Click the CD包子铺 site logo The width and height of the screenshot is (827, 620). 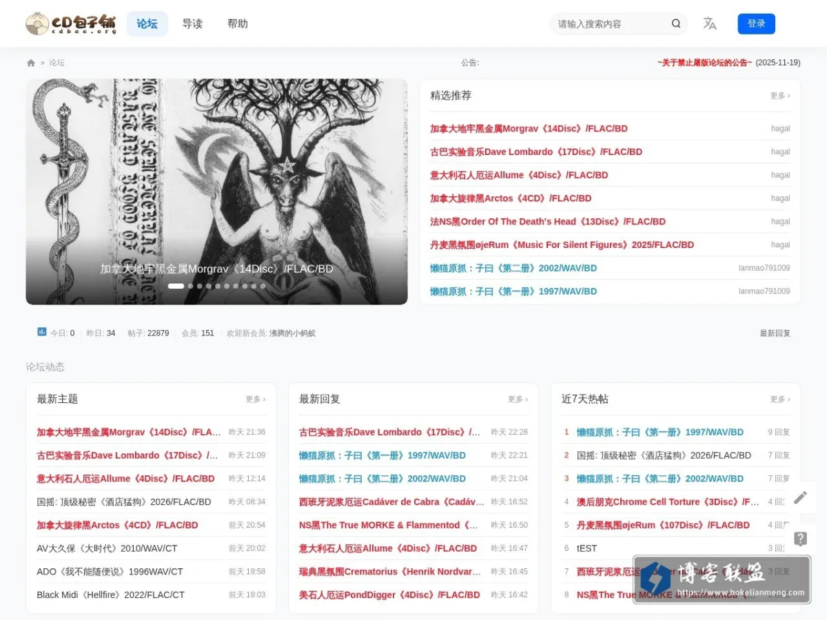[x=71, y=23]
